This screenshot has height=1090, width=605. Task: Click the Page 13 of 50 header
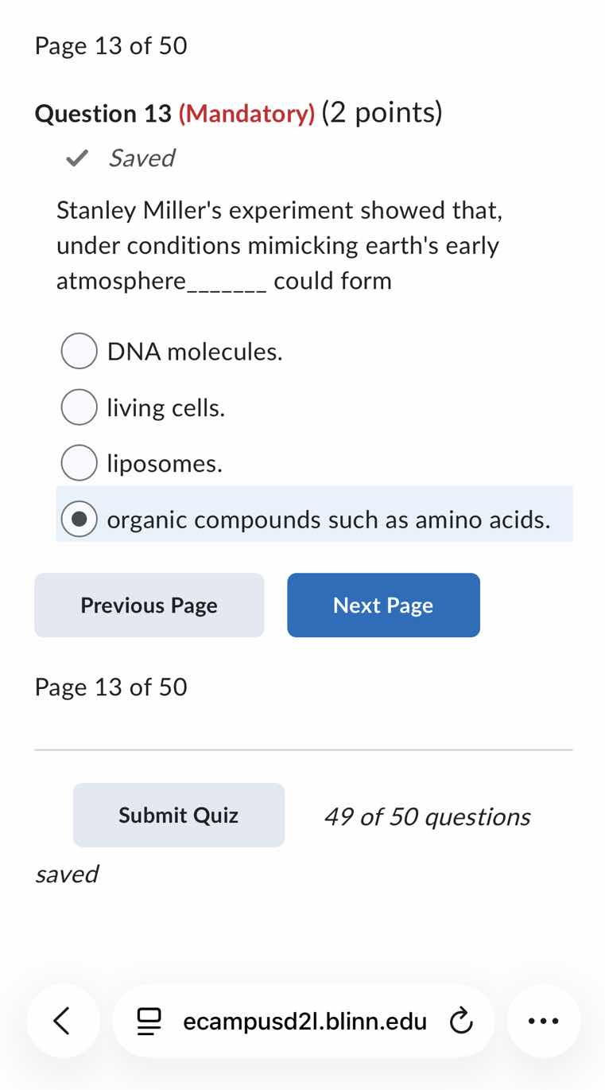tap(111, 45)
